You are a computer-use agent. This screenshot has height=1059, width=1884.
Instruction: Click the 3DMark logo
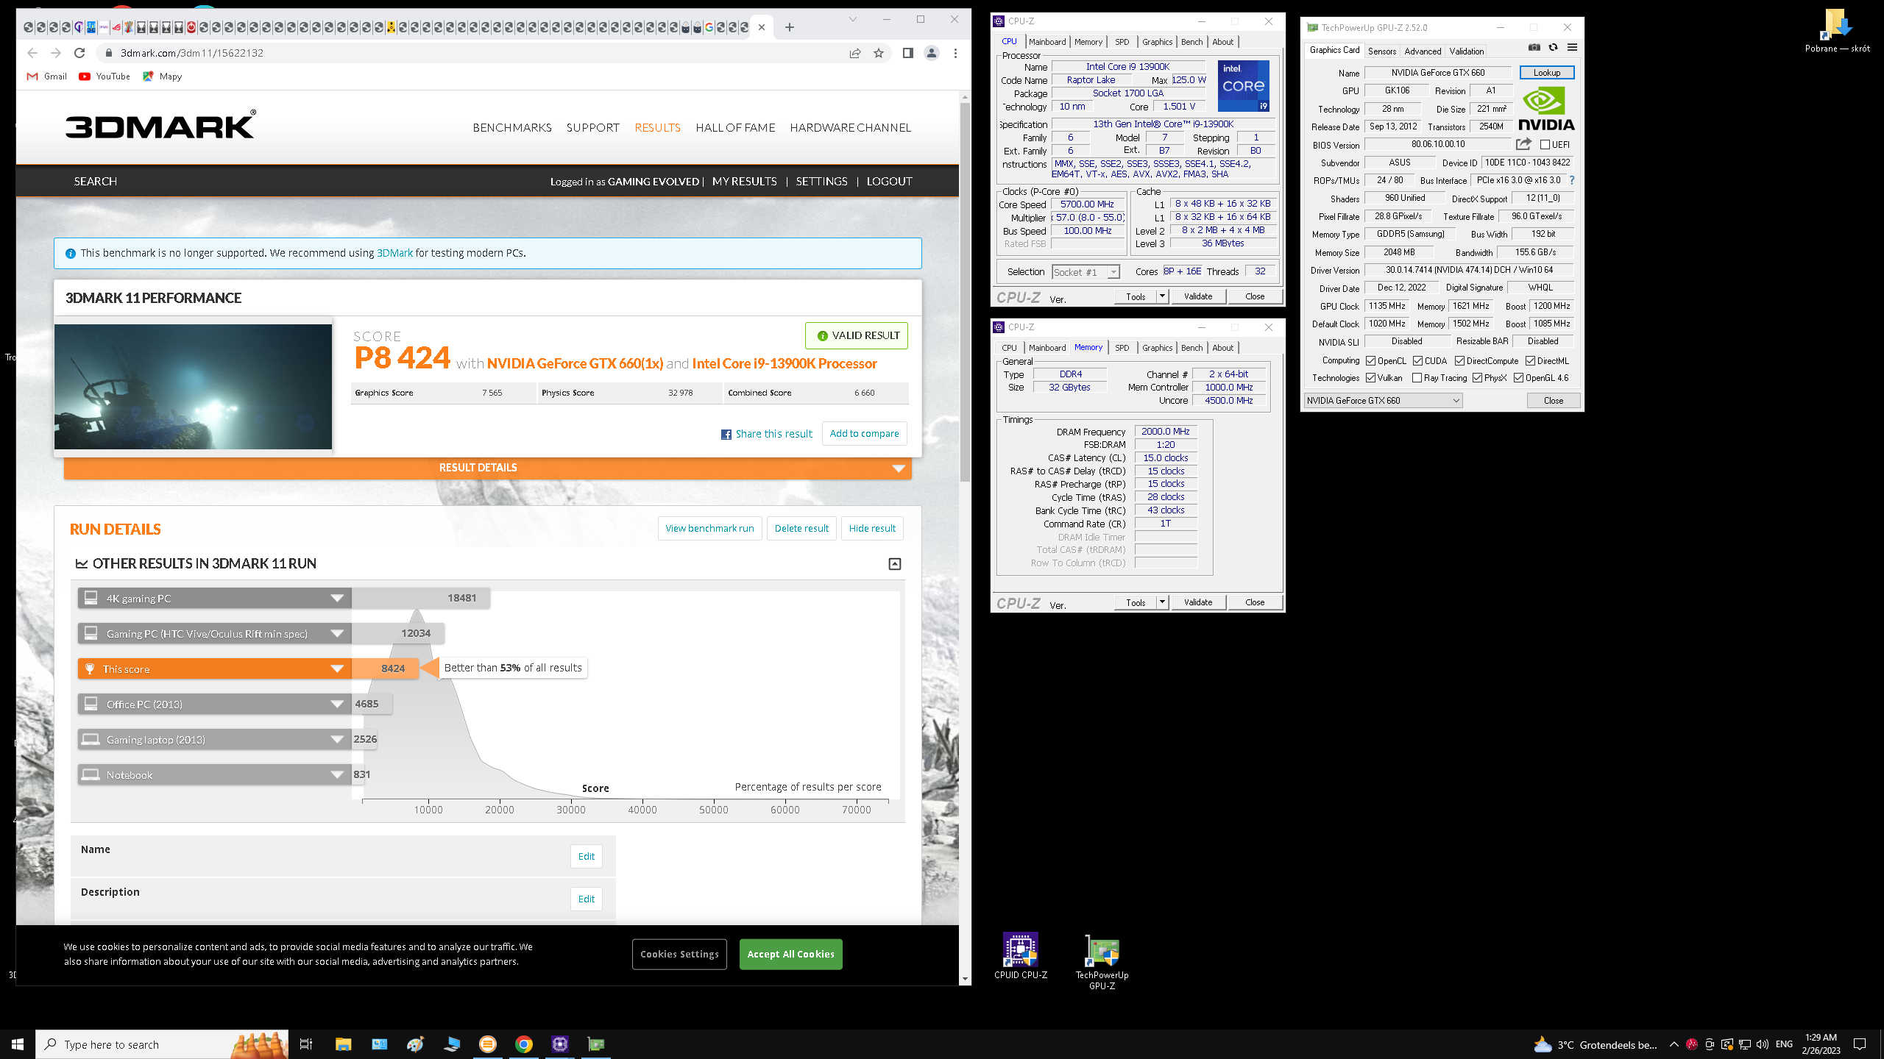tap(160, 125)
